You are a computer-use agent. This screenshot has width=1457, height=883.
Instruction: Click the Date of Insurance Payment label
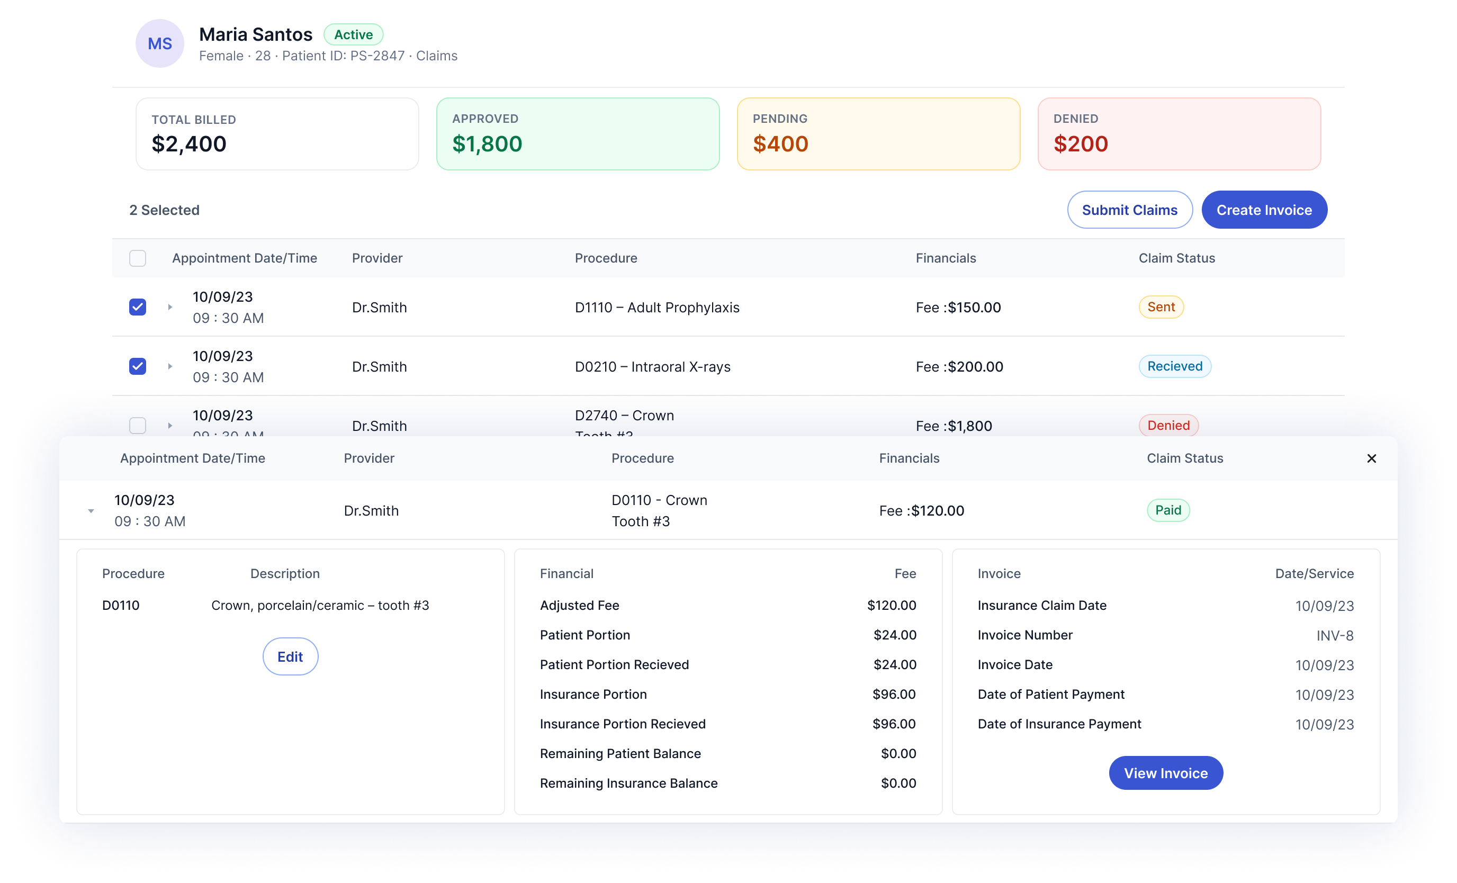pos(1059,724)
